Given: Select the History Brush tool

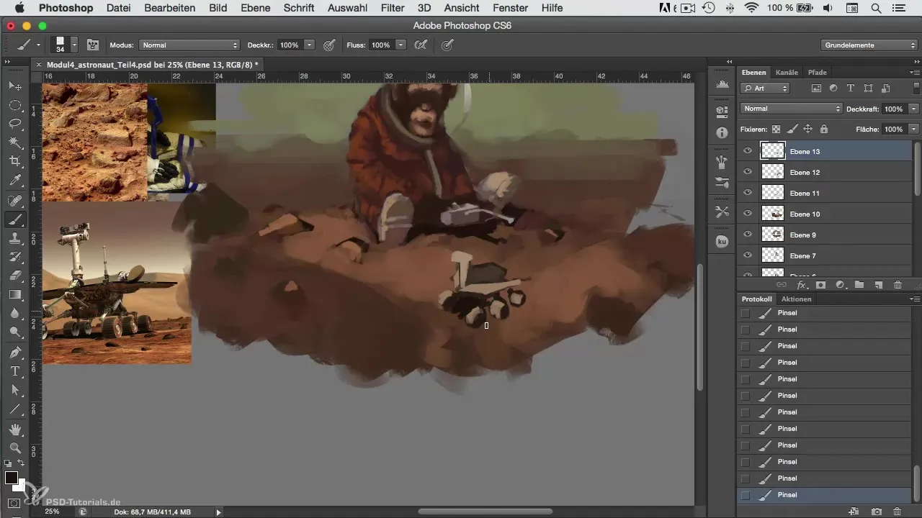Looking at the screenshot, I should tap(14, 257).
